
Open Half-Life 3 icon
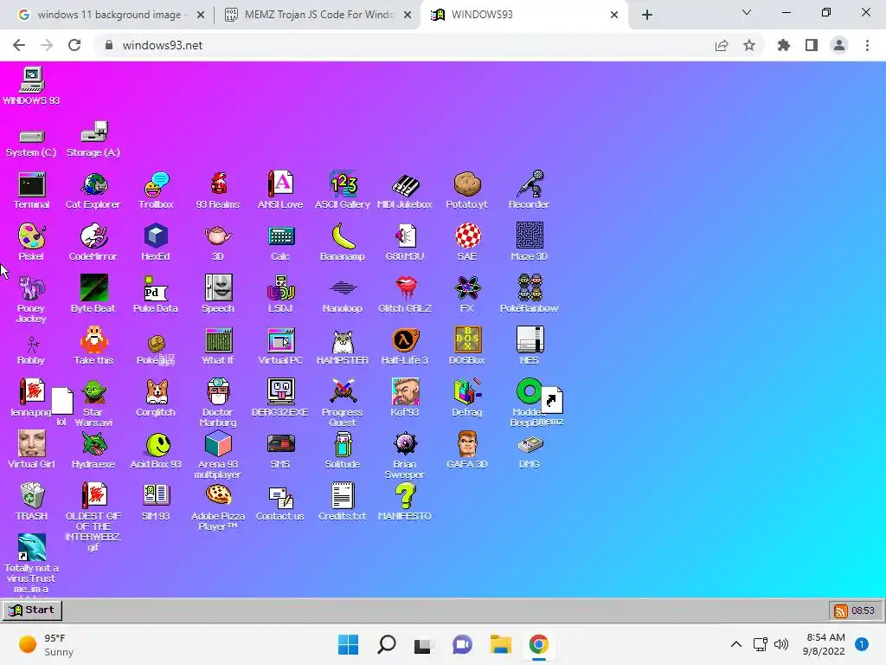[x=405, y=346]
